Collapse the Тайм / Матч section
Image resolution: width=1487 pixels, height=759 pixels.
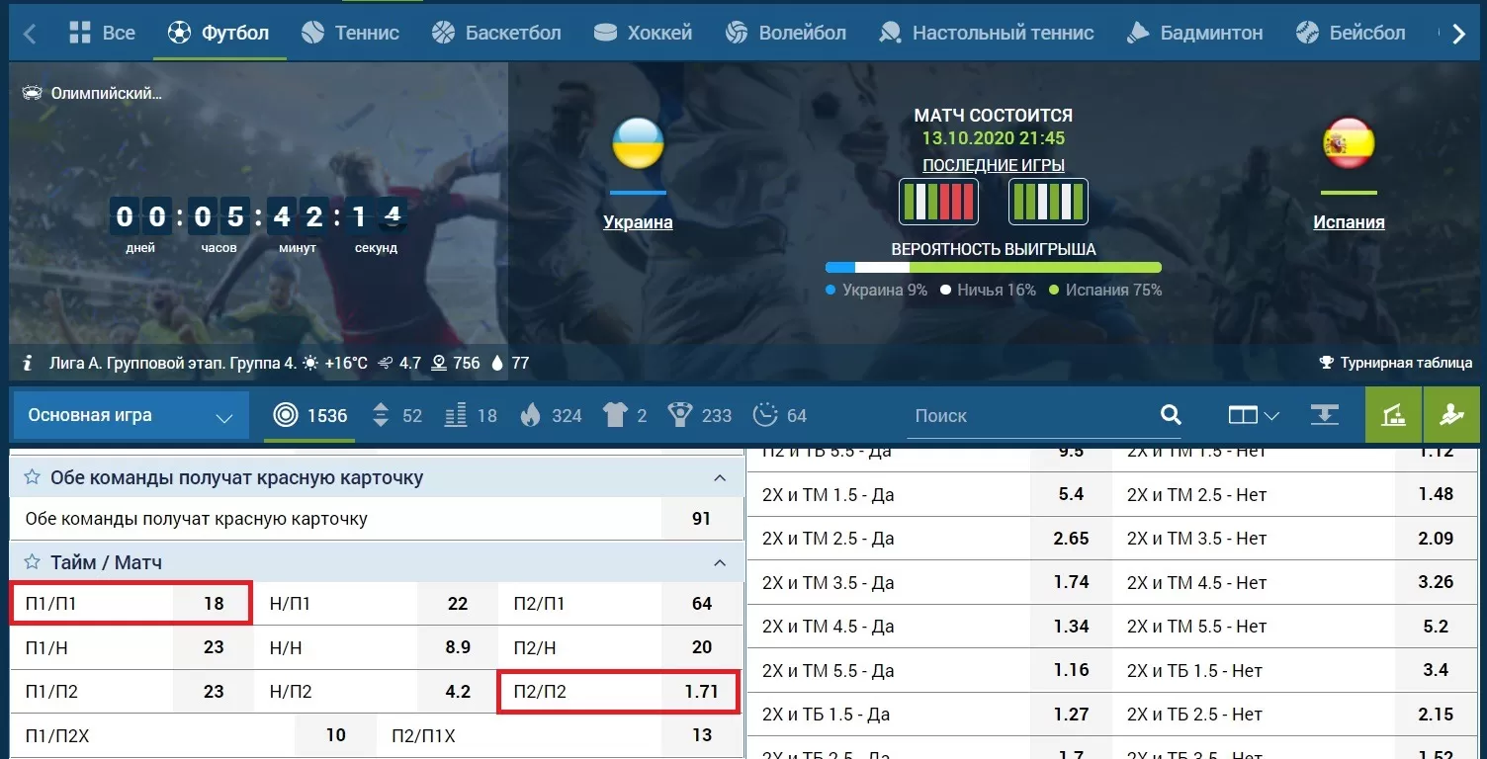720,563
